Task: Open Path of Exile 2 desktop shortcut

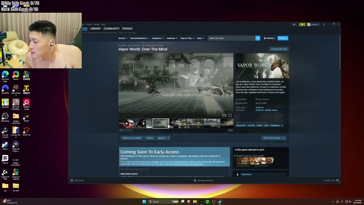Action: click(x=16, y=91)
